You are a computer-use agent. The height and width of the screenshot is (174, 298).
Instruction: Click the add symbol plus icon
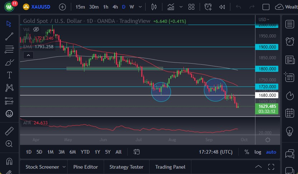coord(62,7)
